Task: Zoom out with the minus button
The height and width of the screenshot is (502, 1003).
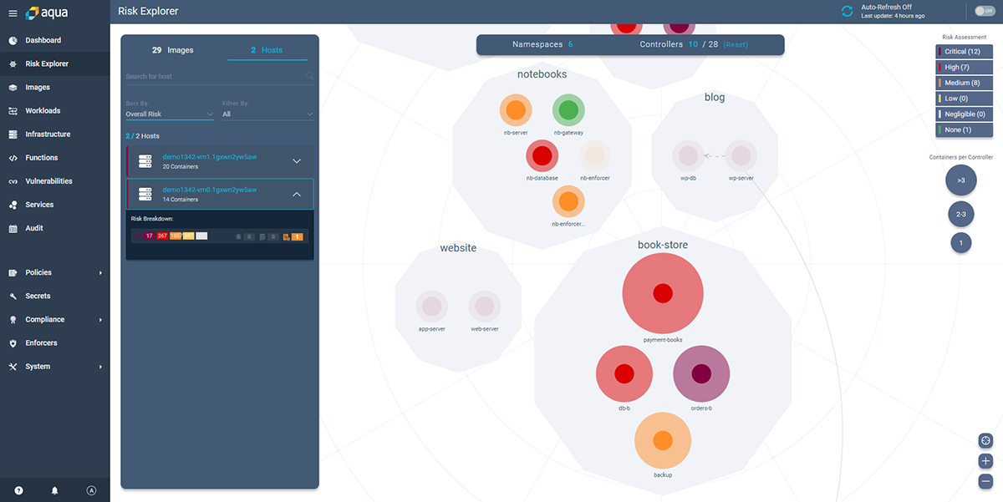Action: [x=985, y=481]
